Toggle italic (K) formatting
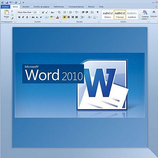This screenshot has width=158, height=158. (x=23, y=17)
